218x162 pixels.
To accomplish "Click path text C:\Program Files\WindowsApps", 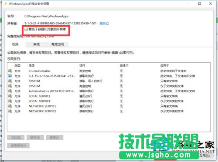I will [46, 16].
